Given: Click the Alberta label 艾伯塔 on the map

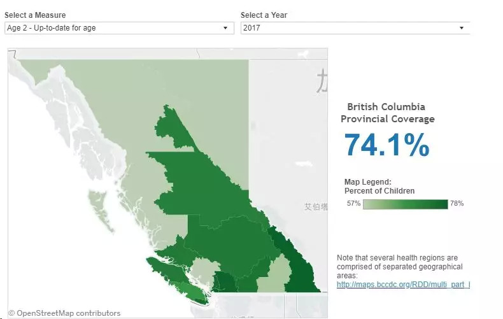Looking at the screenshot, I should pos(315,207).
